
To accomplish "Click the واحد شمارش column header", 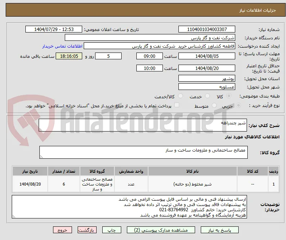I will [131, 171].
